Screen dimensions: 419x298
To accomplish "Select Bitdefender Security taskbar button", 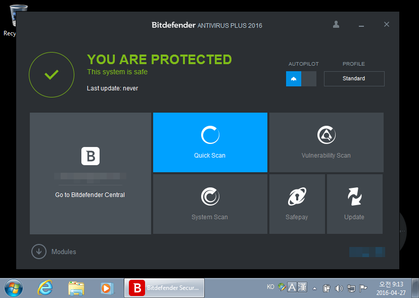I will [x=164, y=288].
